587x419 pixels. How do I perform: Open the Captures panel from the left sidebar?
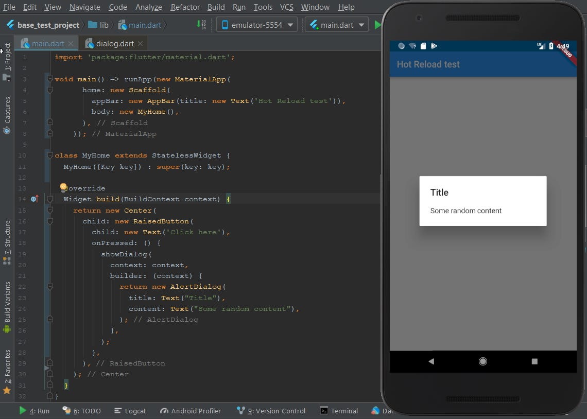(7, 112)
